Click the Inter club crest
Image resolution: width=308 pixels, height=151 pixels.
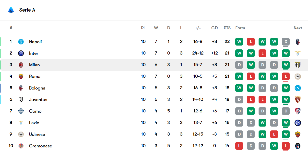pos(21,53)
